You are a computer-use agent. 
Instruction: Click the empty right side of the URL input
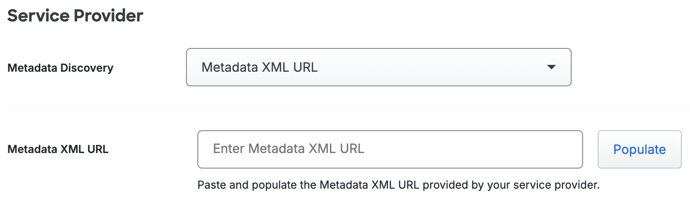[503, 149]
